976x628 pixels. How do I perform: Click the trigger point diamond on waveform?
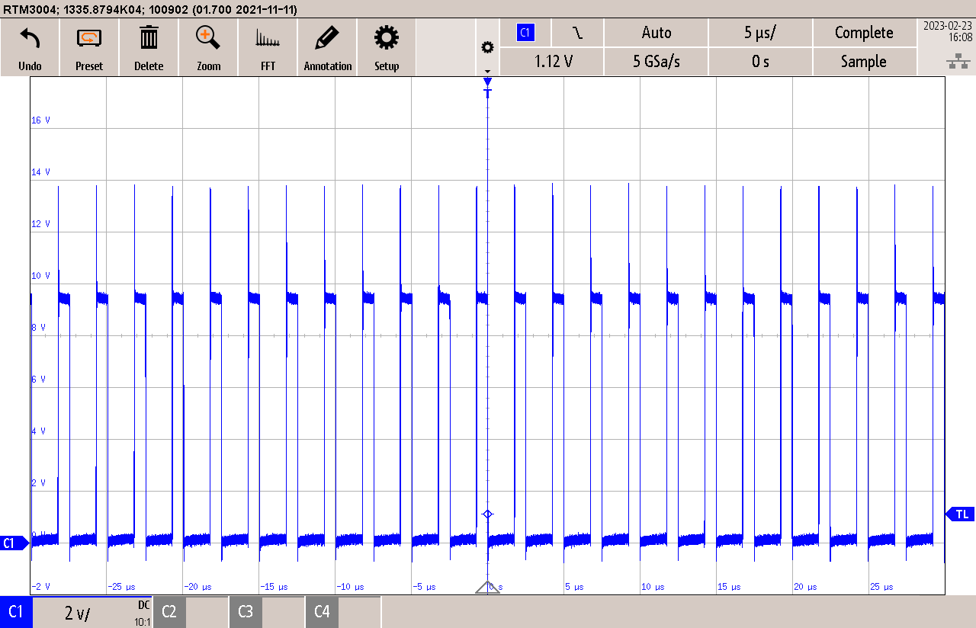pos(488,514)
